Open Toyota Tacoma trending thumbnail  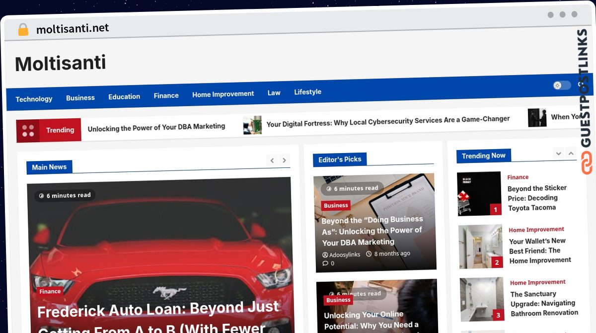[x=479, y=194]
